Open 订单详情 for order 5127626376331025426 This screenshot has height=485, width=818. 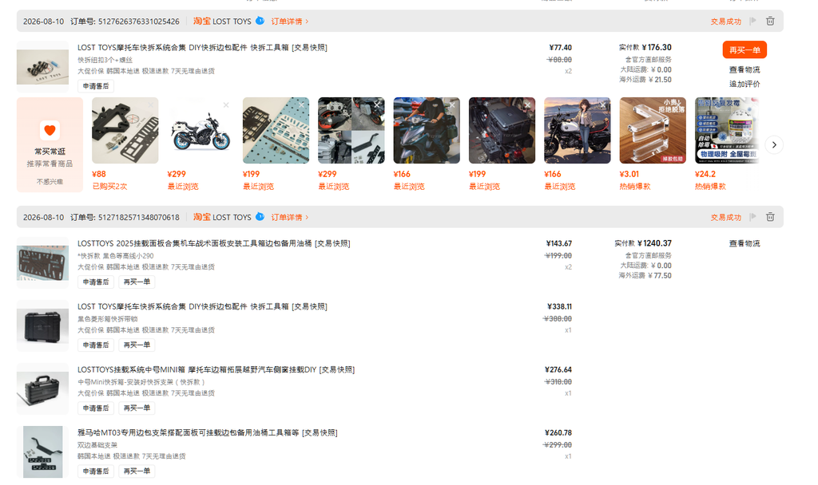pyautogui.click(x=289, y=22)
